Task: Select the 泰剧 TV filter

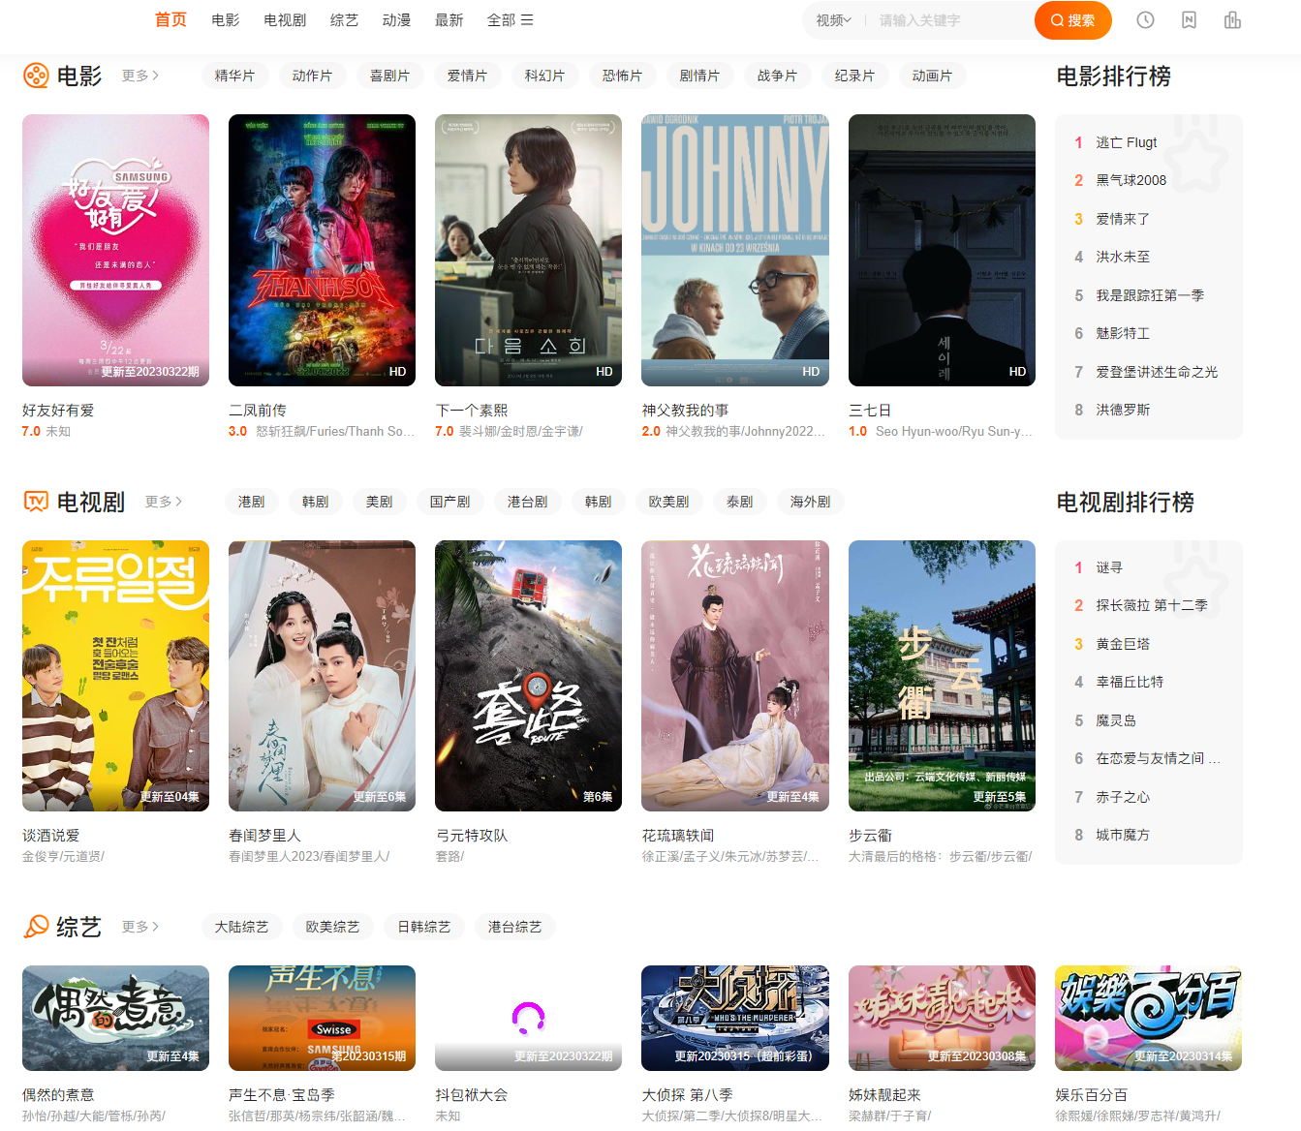Action: 740,502
